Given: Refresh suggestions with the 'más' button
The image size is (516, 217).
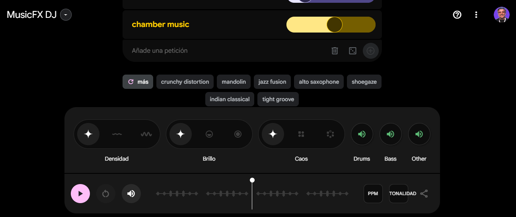Looking at the screenshot, I should [x=138, y=82].
